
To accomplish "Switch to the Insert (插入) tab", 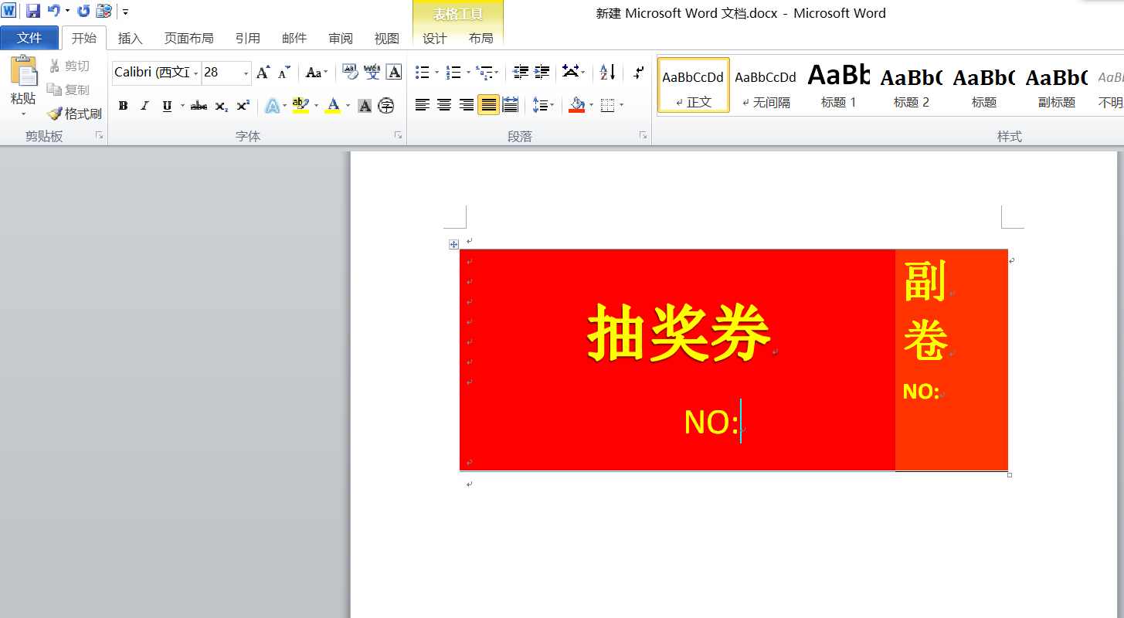I will click(130, 38).
